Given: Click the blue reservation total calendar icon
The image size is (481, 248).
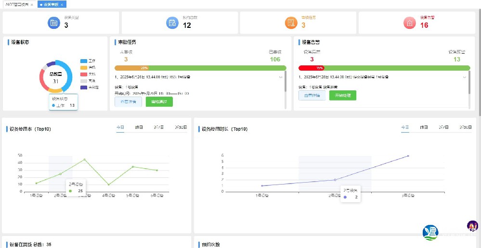Looking at the screenshot, I should pyautogui.click(x=172, y=23).
